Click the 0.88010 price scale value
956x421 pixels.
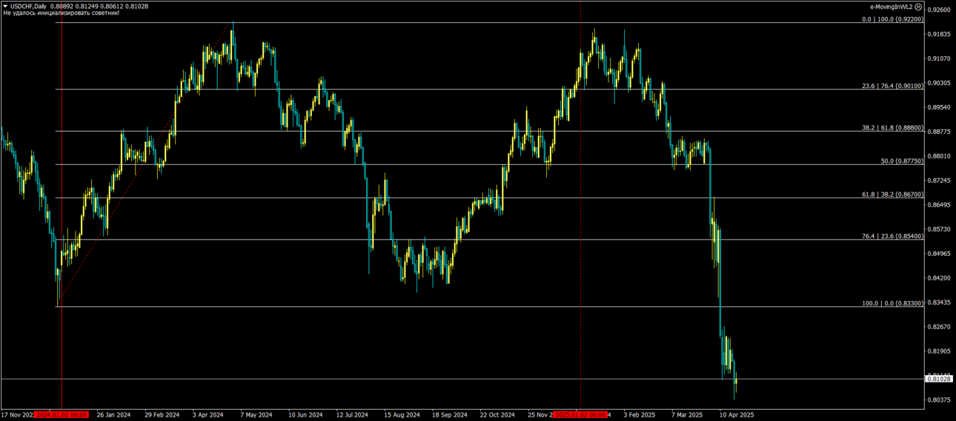[x=940, y=156]
